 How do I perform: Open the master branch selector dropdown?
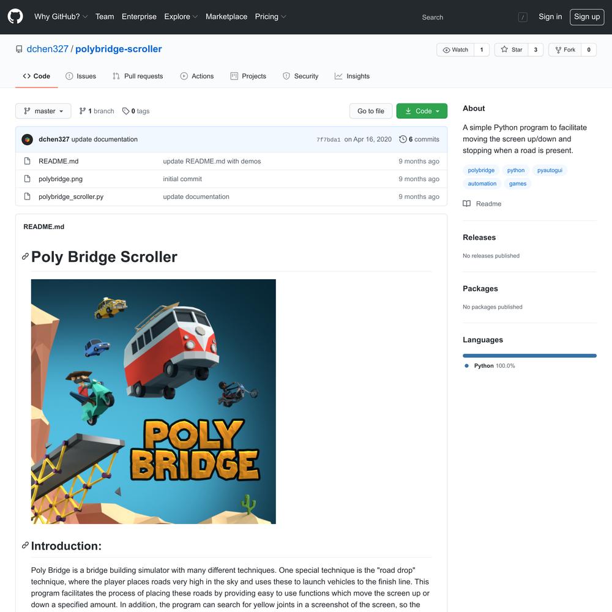pyautogui.click(x=43, y=111)
